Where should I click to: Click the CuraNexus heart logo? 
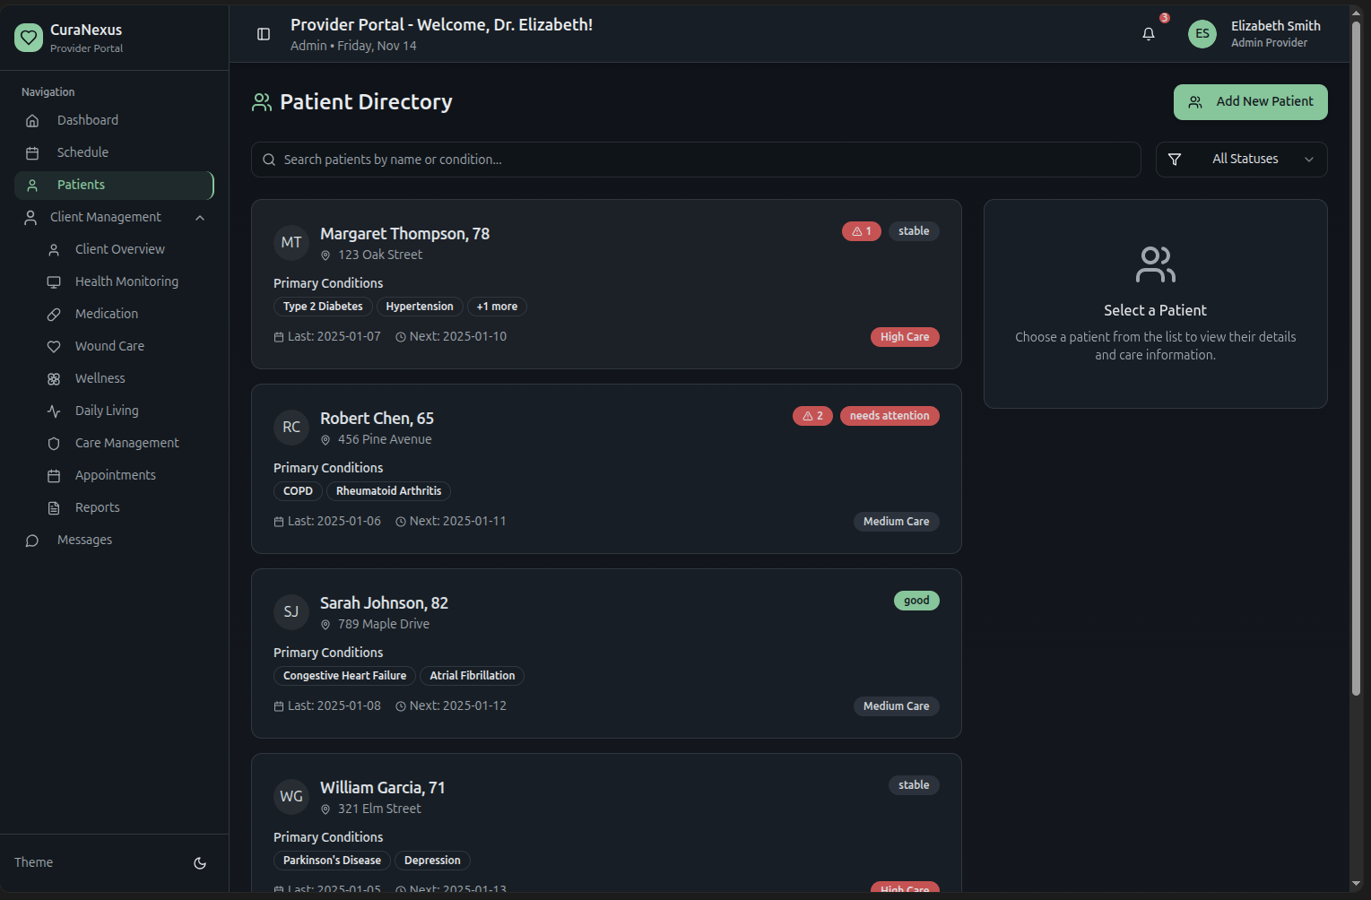29,38
